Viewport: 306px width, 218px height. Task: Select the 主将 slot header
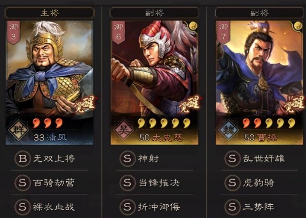click(x=50, y=13)
